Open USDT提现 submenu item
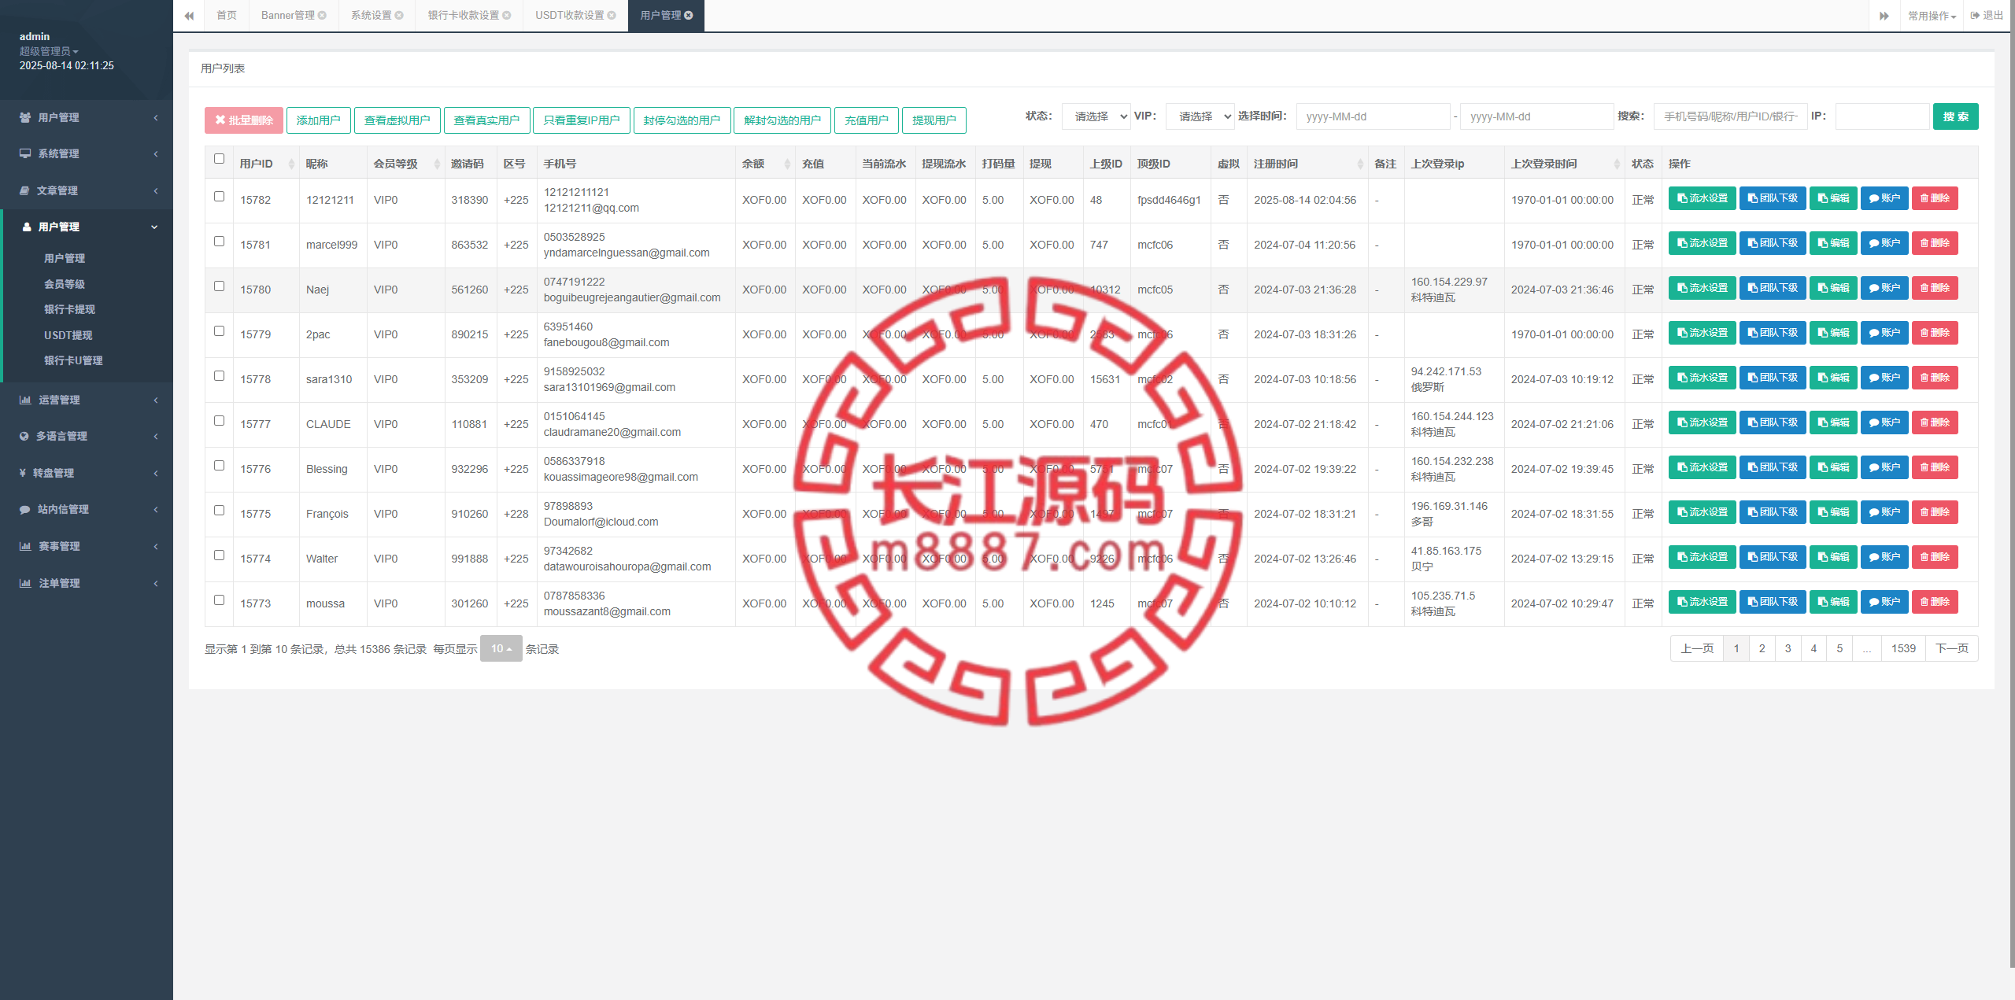 pos(68,335)
